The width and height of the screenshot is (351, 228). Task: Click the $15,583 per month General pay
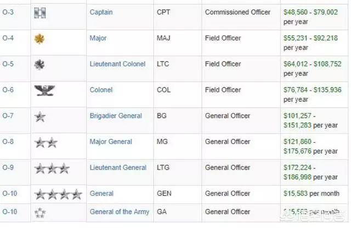click(x=312, y=194)
